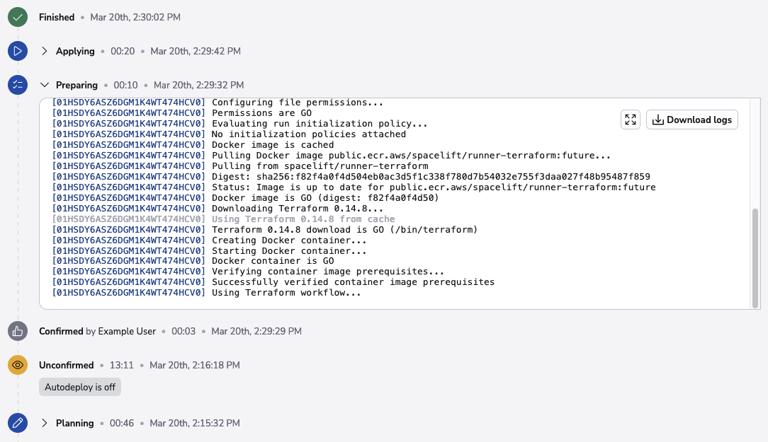Click the Download logs button
768x442 pixels.
[692, 120]
